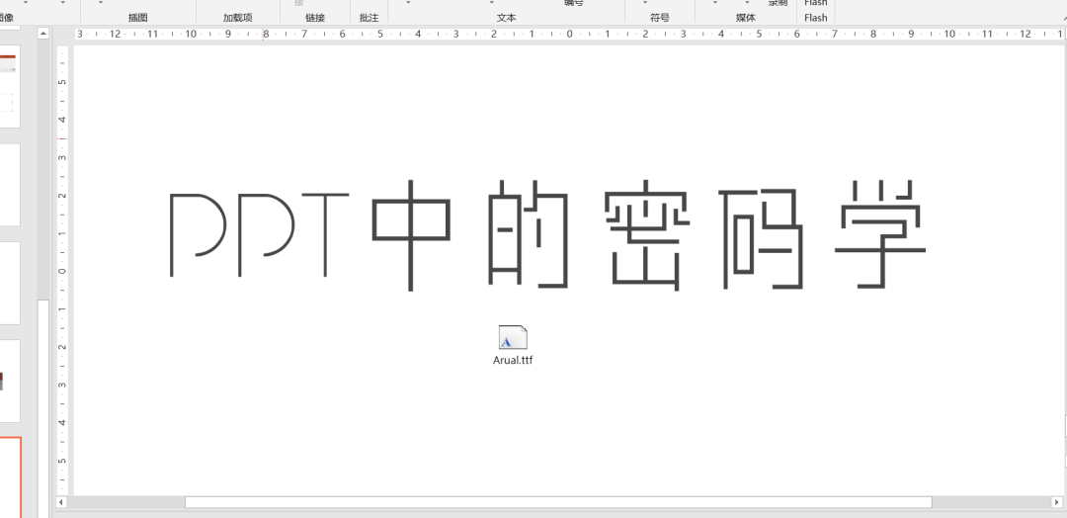Viewport: 1067px width, 518px height.
Task: Click the zero mark on vertical ruler
Action: (62, 271)
